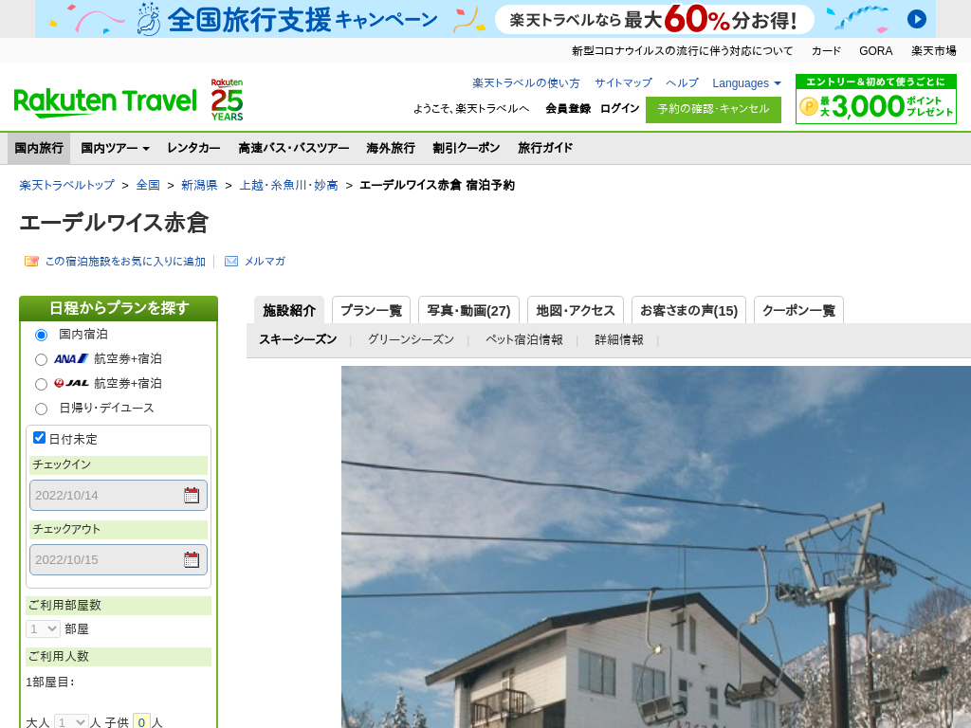Open 新型コロナウイルス対応 notice link
The width and height of the screenshot is (971, 728).
point(682,51)
